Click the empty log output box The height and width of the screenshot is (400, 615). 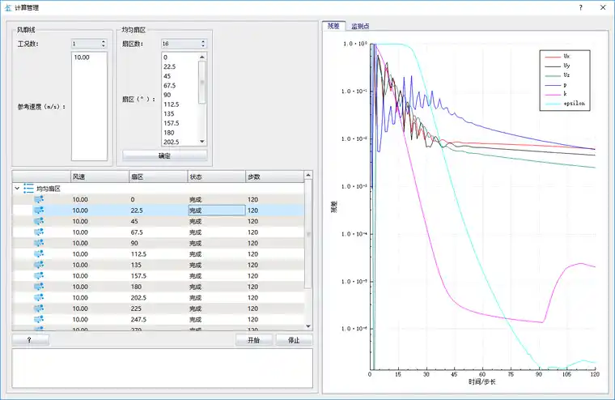(163, 368)
